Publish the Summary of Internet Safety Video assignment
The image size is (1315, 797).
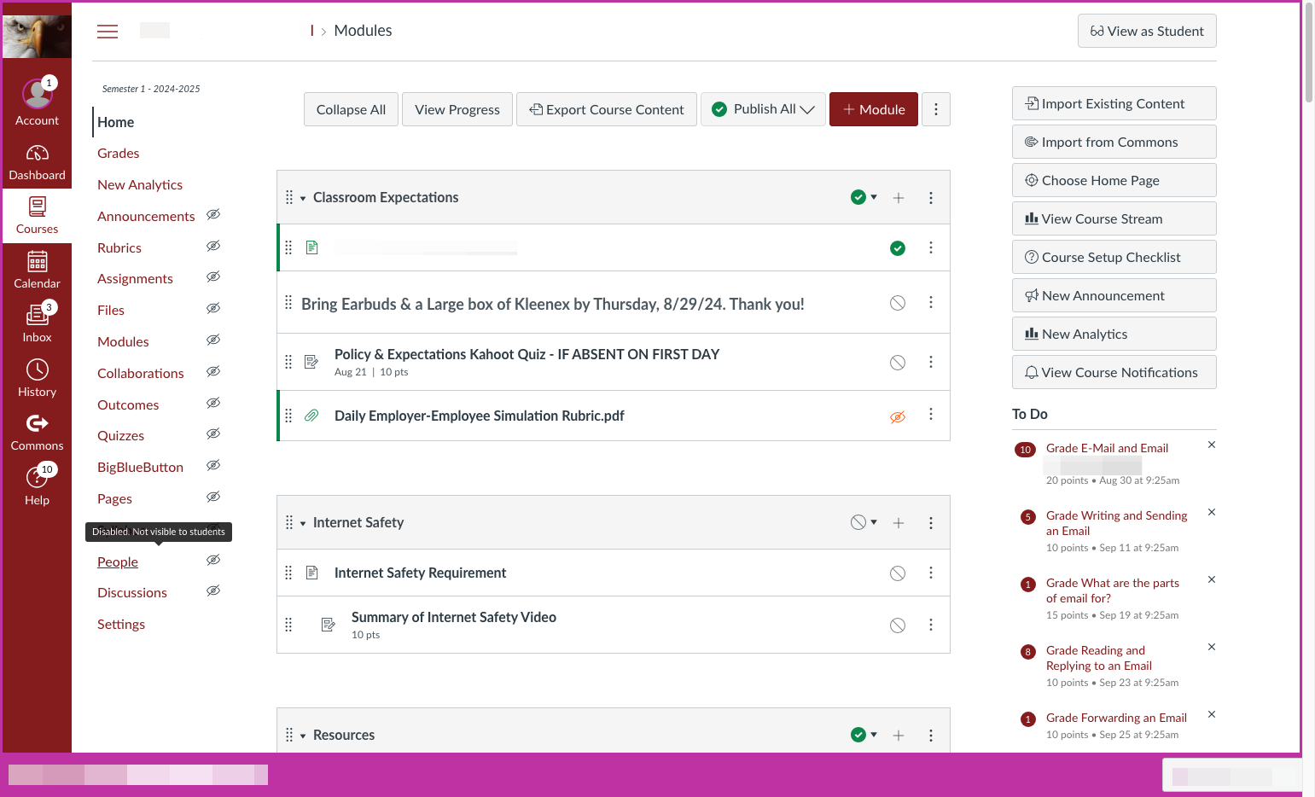[898, 625]
